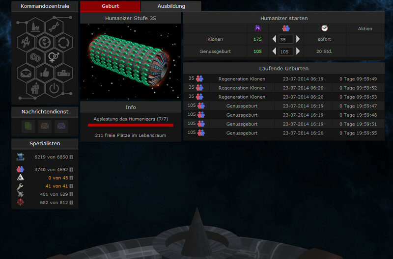This screenshot has width=393, height=259.
Task: Click the red Auslastung des Humanizers bar
Action: coord(131,125)
